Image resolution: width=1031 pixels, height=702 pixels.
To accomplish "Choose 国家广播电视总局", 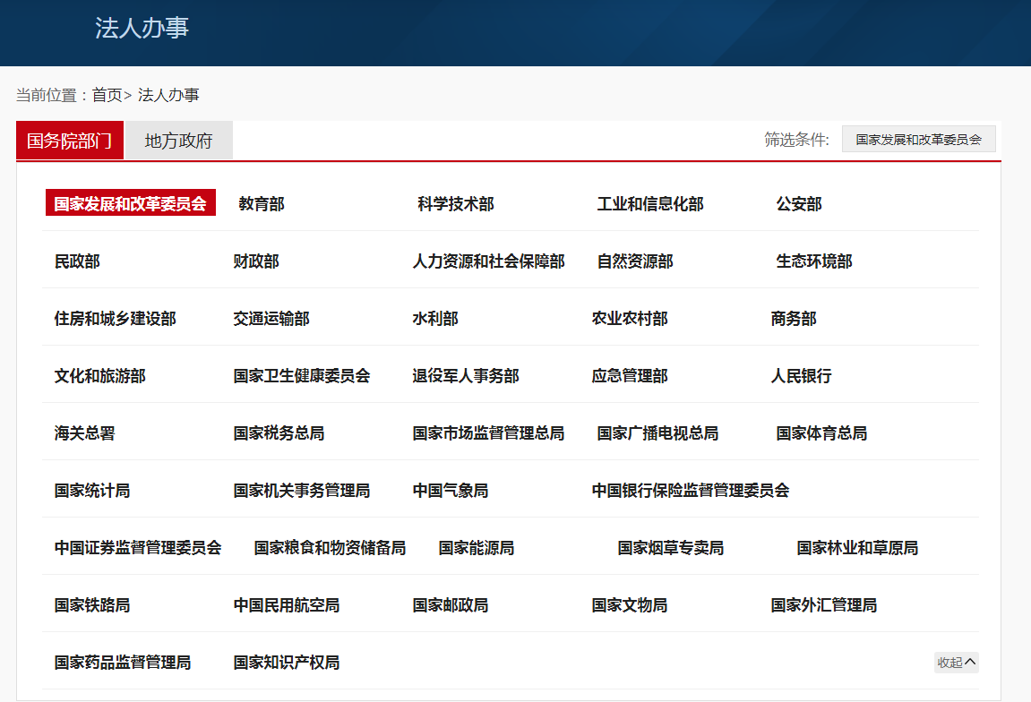I will pos(657,433).
